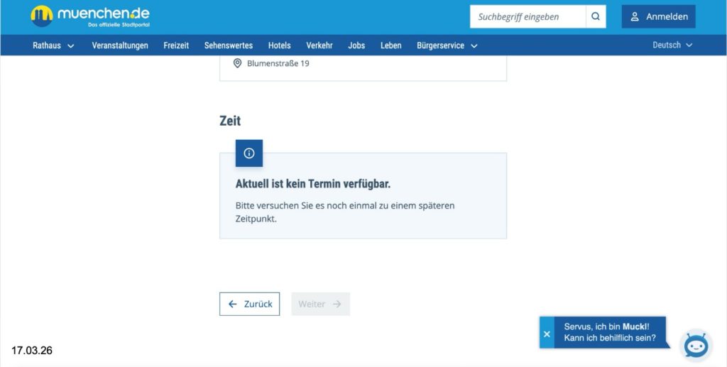Go to the Jobs page
The height and width of the screenshot is (367, 727).
pos(356,45)
